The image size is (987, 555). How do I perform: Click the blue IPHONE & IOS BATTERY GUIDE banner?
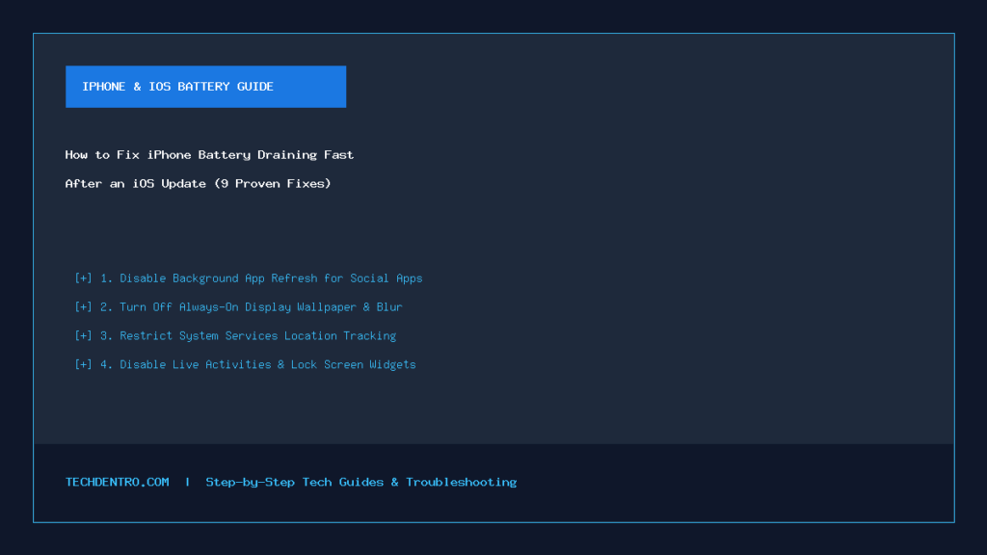(x=206, y=87)
